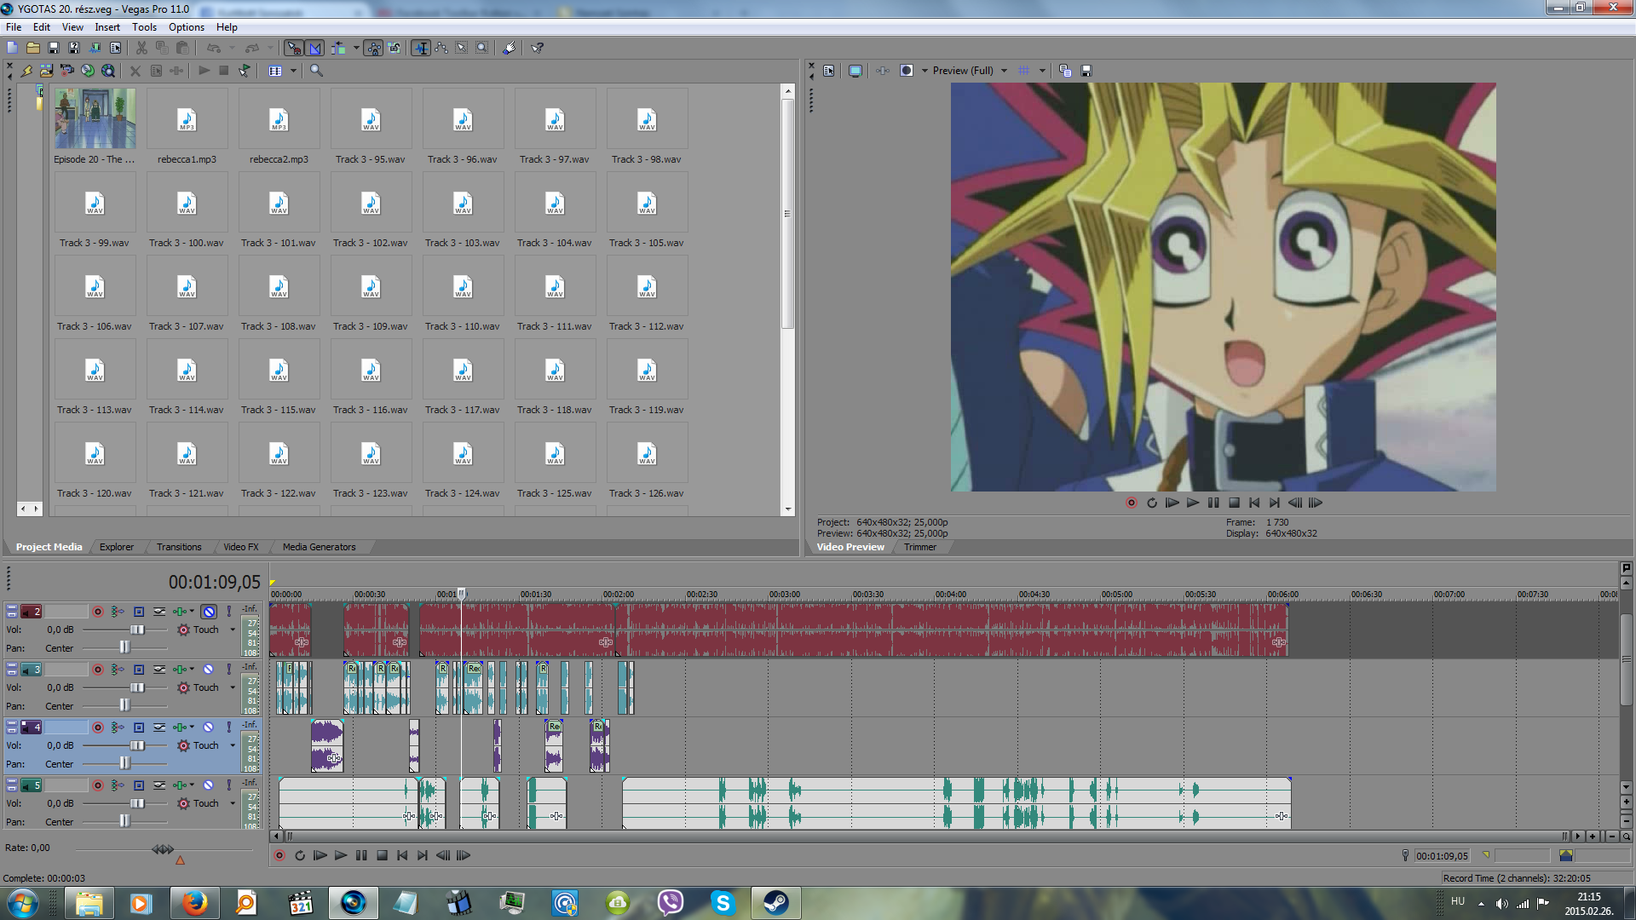
Task: Switch to the Trimmer tab
Action: (920, 547)
